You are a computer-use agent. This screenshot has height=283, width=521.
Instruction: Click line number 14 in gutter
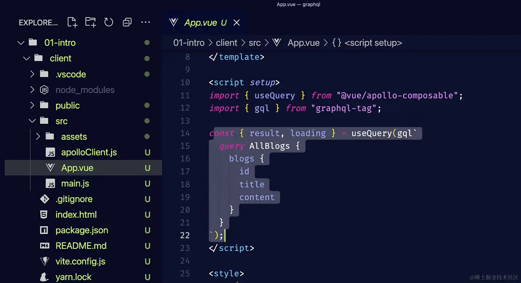pos(185,134)
